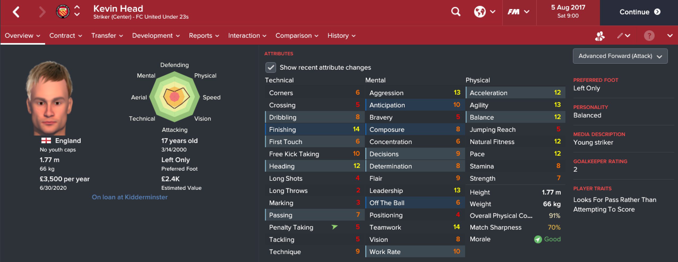Click the FC United club badge icon

click(x=63, y=12)
